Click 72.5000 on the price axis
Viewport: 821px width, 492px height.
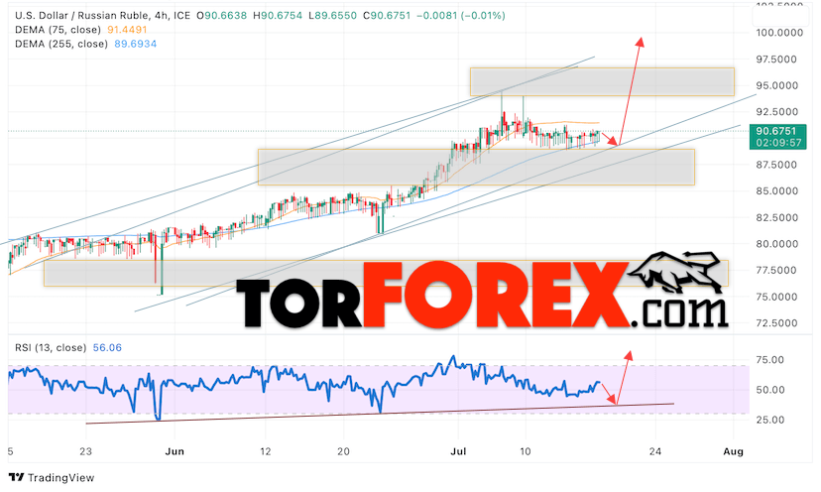(777, 323)
